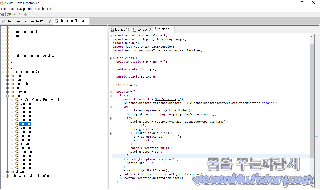This screenshot has height=190, width=320.
Task: Collapse the tools package node
Action: pyautogui.click(x=8, y=96)
